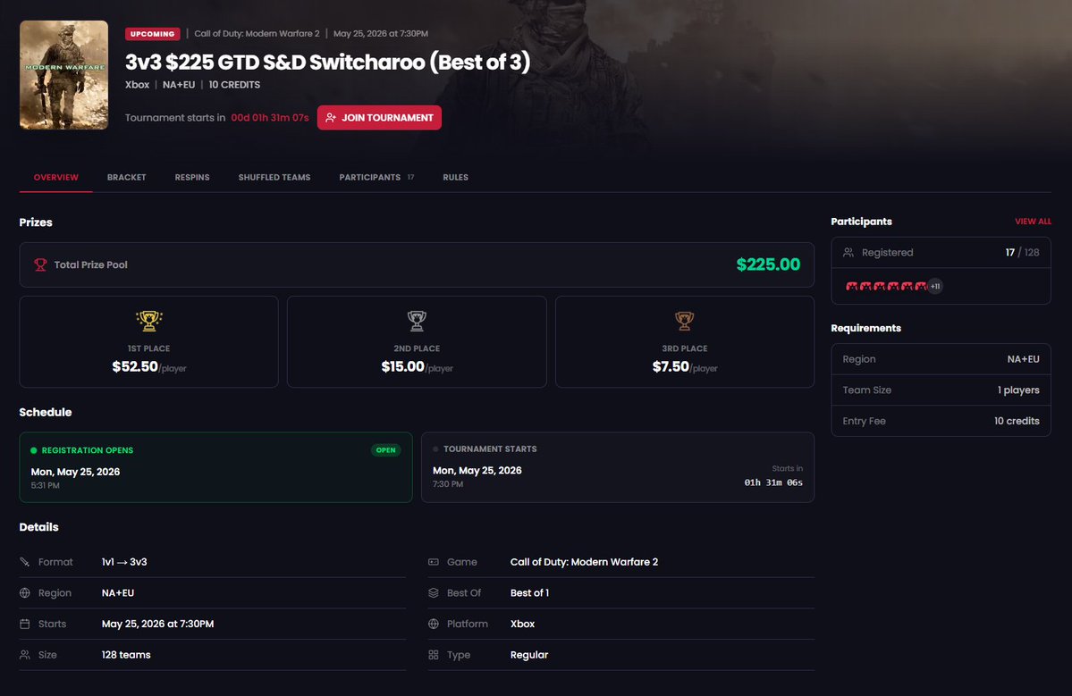Go to the Rules tab
The width and height of the screenshot is (1072, 696).
[455, 177]
